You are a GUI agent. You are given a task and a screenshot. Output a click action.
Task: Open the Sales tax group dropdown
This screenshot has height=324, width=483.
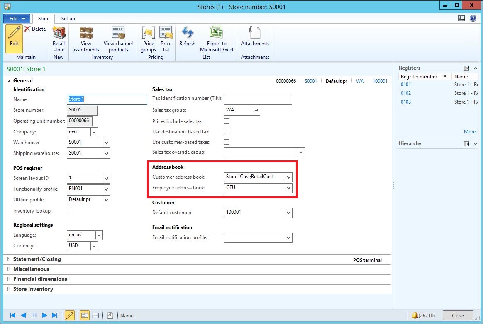pos(256,111)
